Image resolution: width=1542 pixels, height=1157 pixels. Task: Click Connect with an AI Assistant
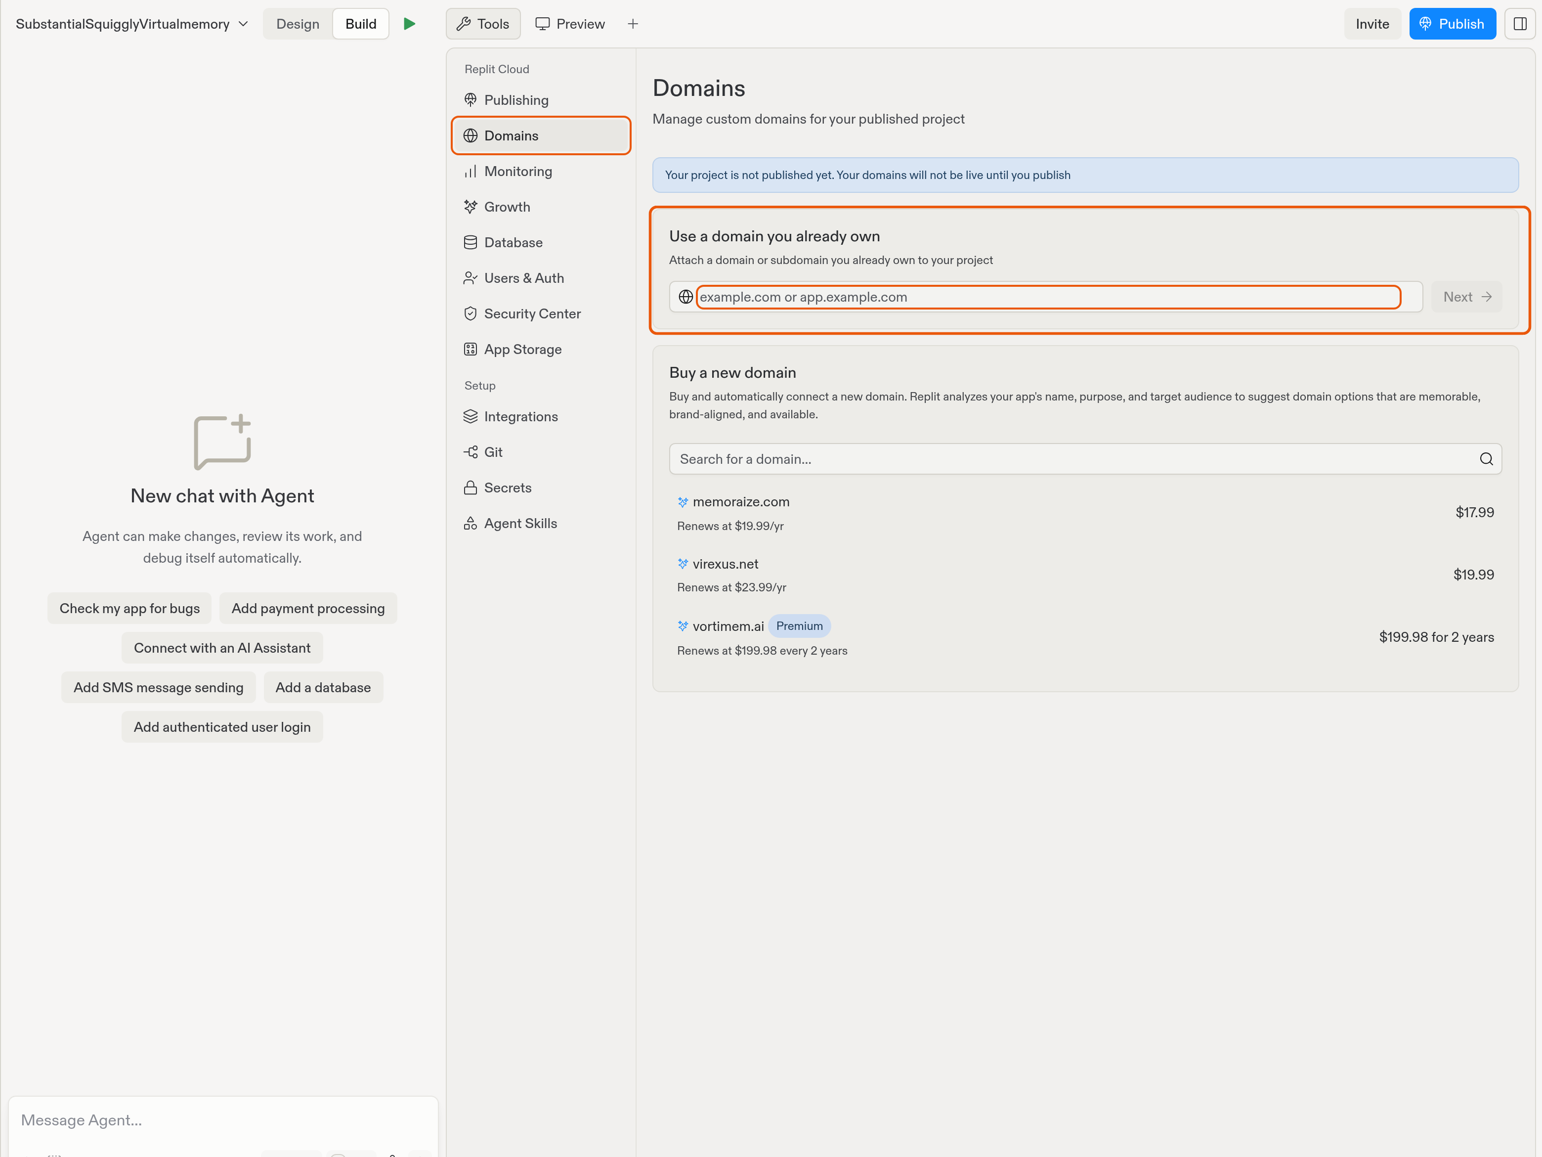(x=222, y=648)
